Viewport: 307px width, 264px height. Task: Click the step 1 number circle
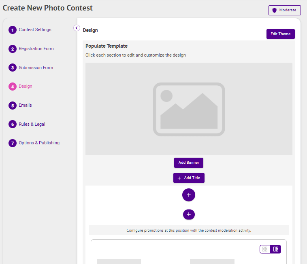coord(13,30)
